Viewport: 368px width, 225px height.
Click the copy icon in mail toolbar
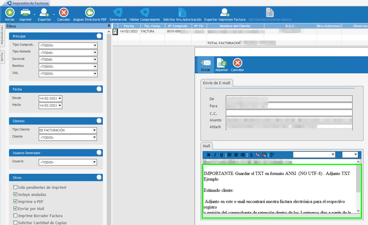click(258, 155)
